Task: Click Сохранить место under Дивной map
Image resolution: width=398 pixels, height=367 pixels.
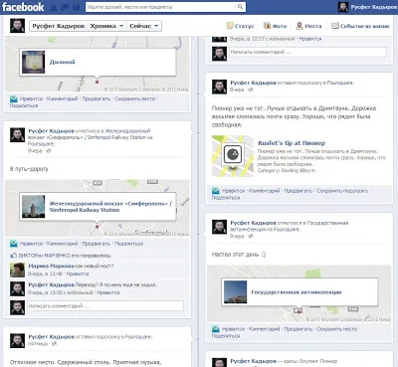Action: [x=135, y=98]
